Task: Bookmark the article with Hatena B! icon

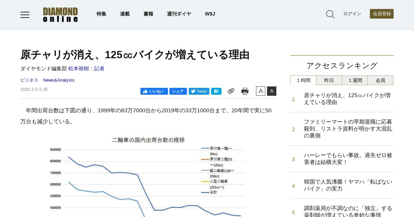Action: (x=216, y=91)
